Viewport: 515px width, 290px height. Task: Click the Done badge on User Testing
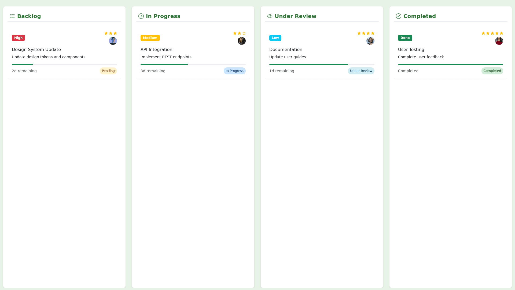point(405,38)
